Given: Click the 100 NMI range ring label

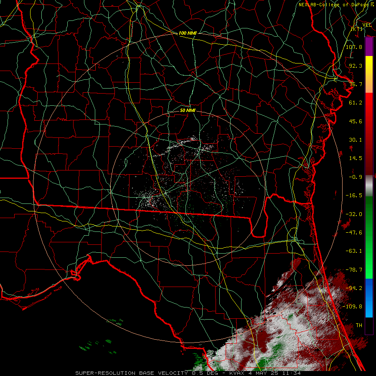Looking at the screenshot, I should tap(188, 33).
